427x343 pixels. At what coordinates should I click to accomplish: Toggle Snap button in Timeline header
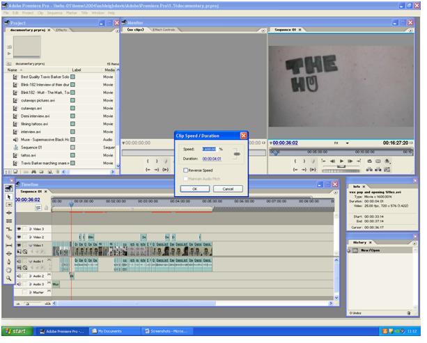click(38, 208)
